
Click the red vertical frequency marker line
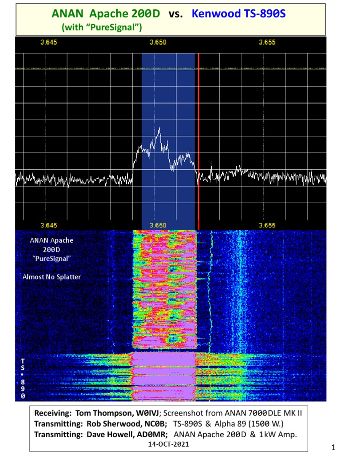(x=198, y=142)
